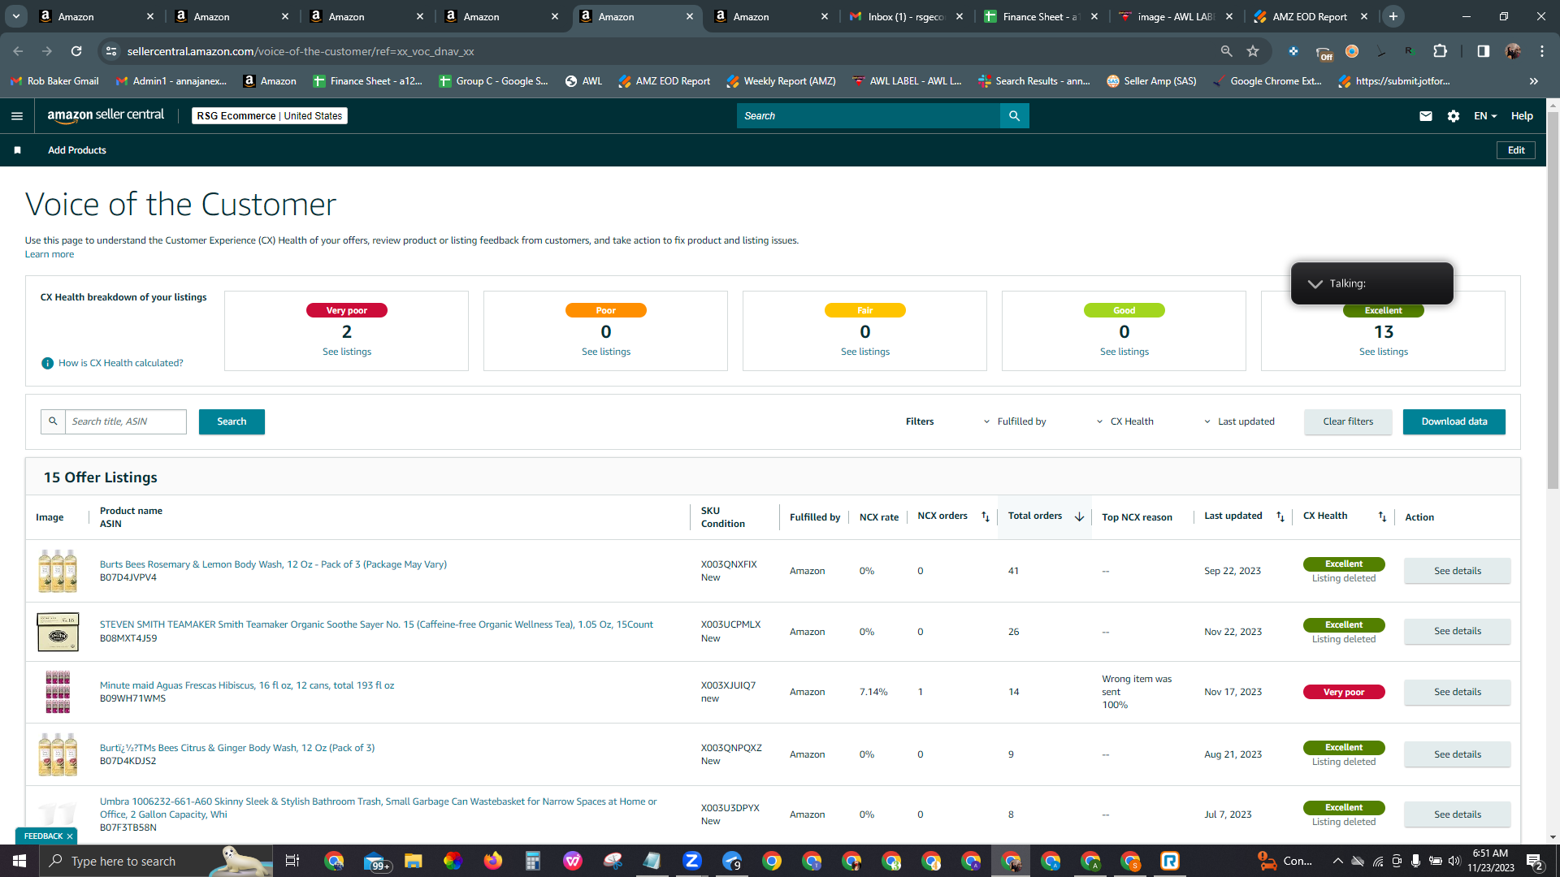Open the EN language dropdown
Viewport: 1560px width, 877px height.
[x=1485, y=116]
